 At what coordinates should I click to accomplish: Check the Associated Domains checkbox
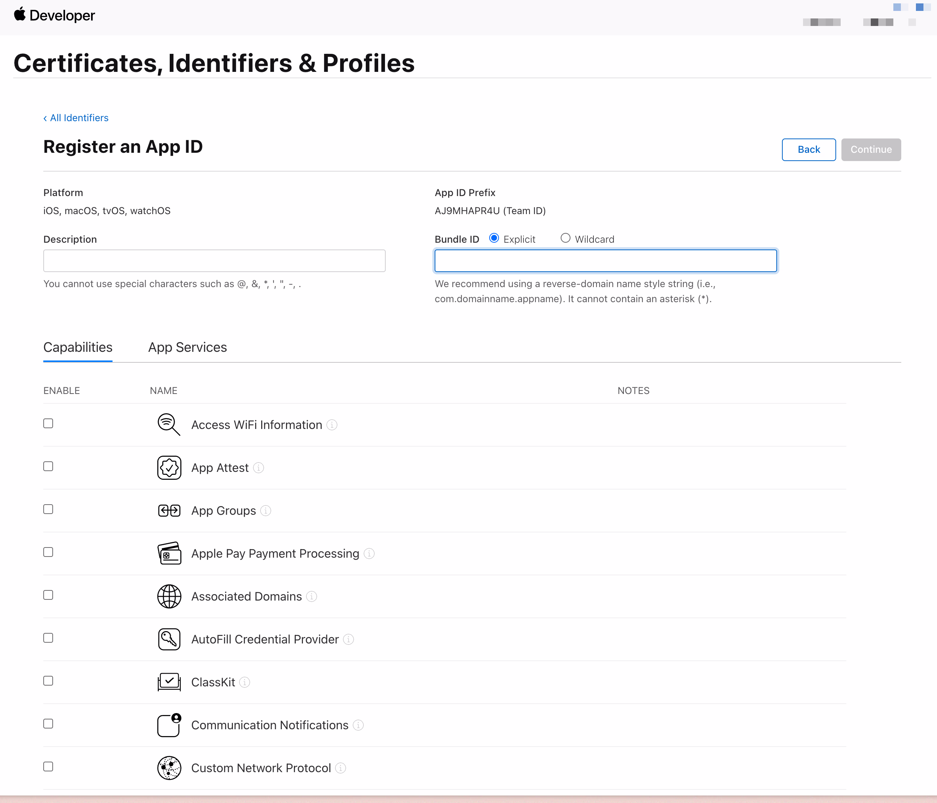click(49, 595)
